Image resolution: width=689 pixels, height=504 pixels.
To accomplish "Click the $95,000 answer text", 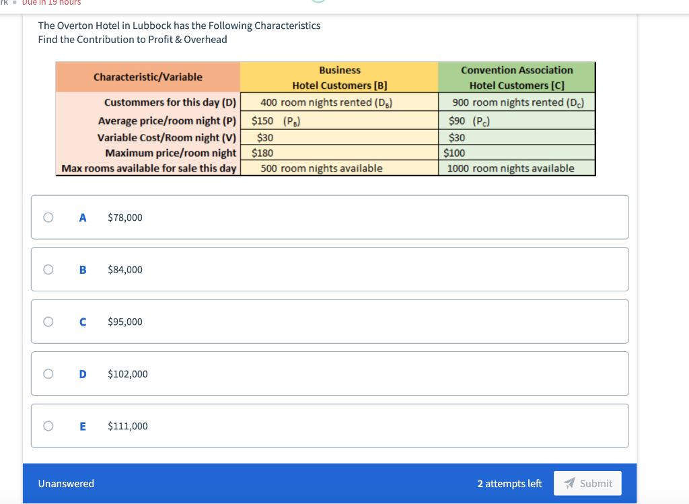I will 125,322.
